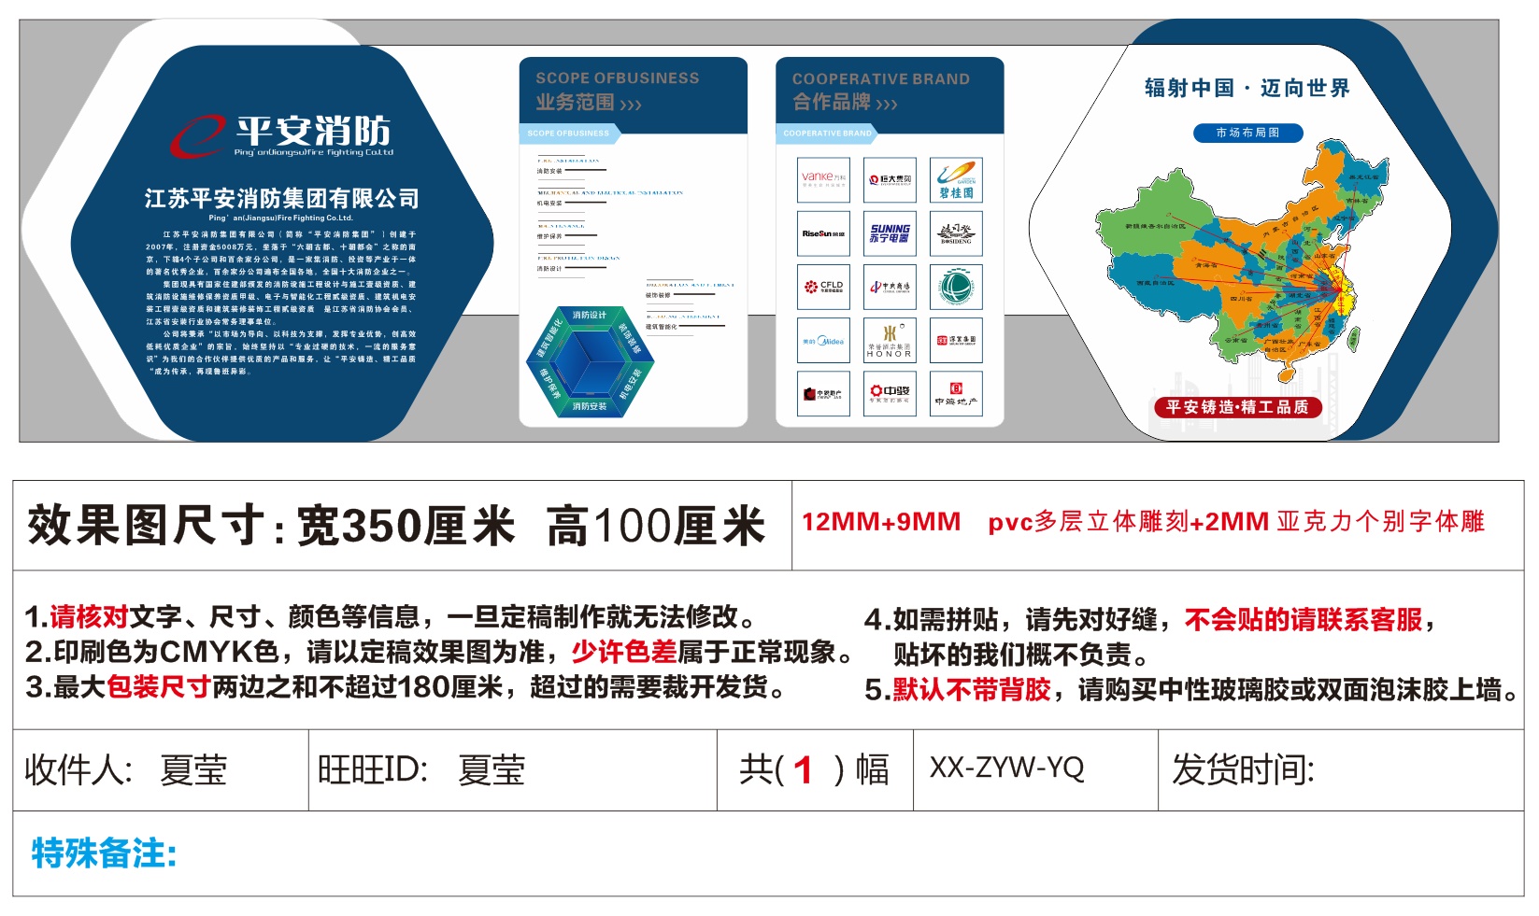Click the XX-ZYW-YQ code cell
This screenshot has height=916, width=1539.
[x=1035, y=770]
